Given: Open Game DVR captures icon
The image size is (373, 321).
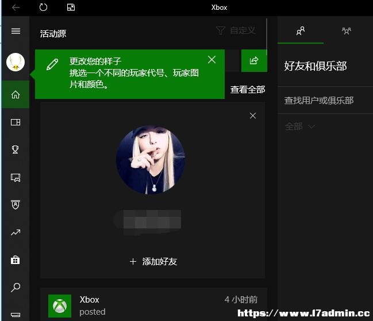Looking at the screenshot, I should click(x=16, y=177).
